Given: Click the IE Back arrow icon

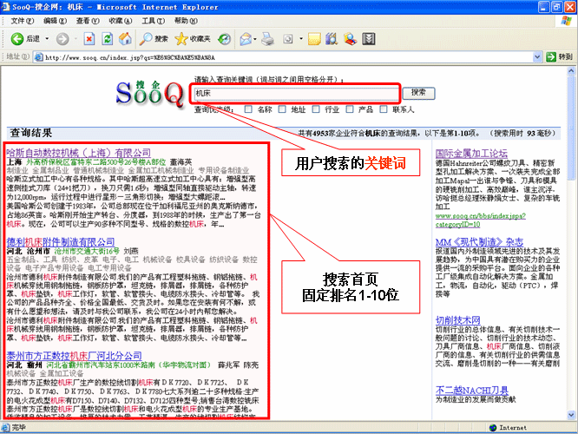Looking at the screenshot, I should point(17,39).
